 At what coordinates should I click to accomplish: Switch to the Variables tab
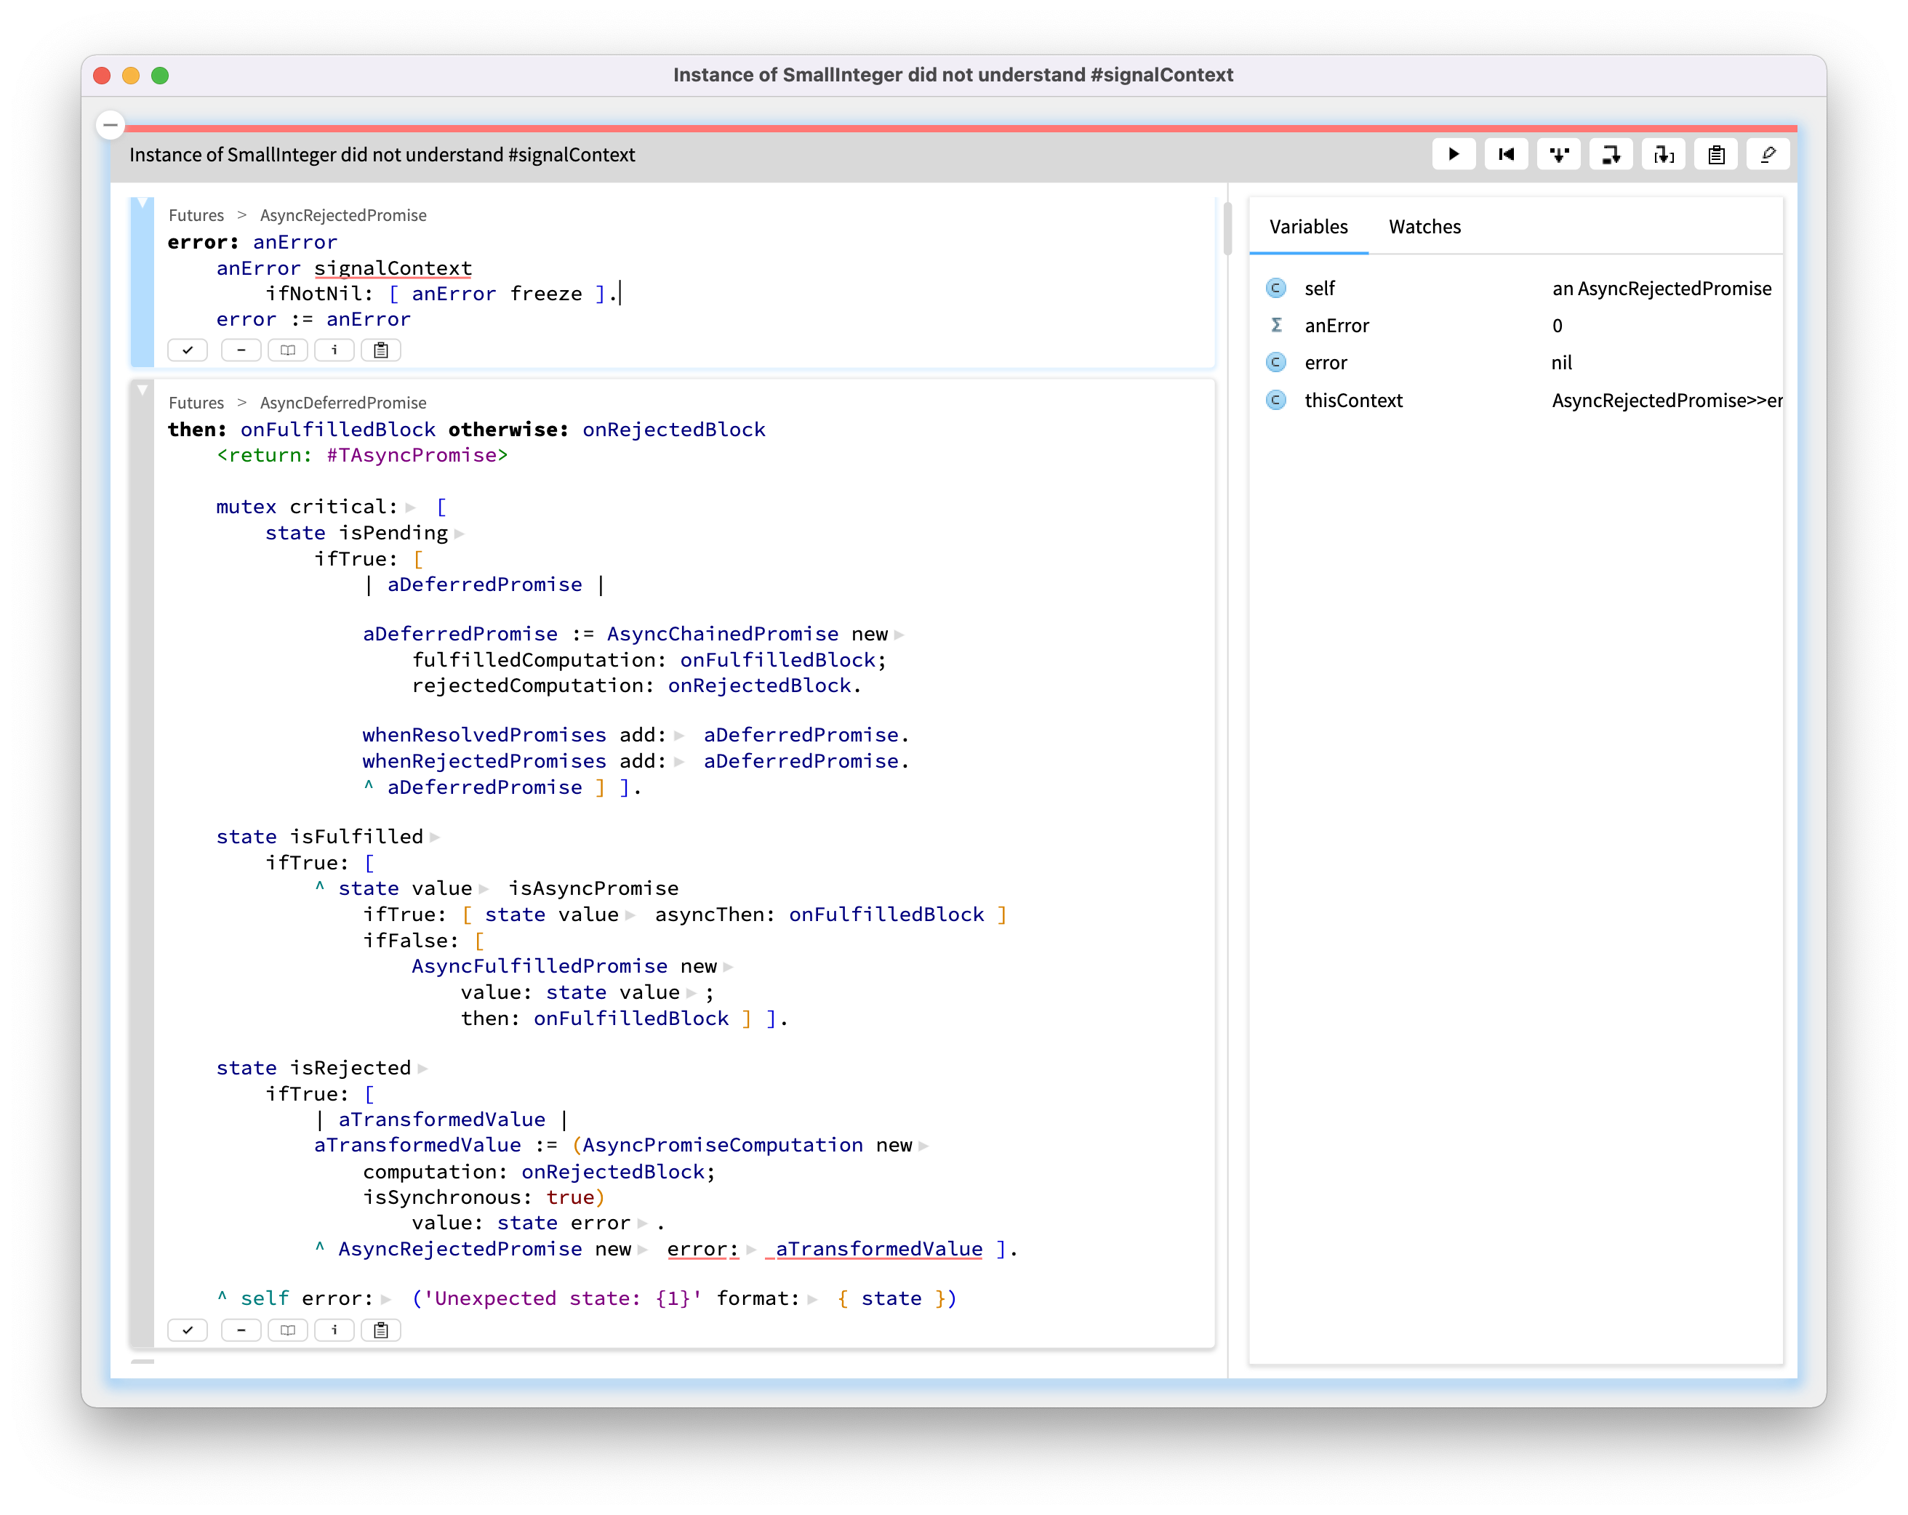point(1308,227)
